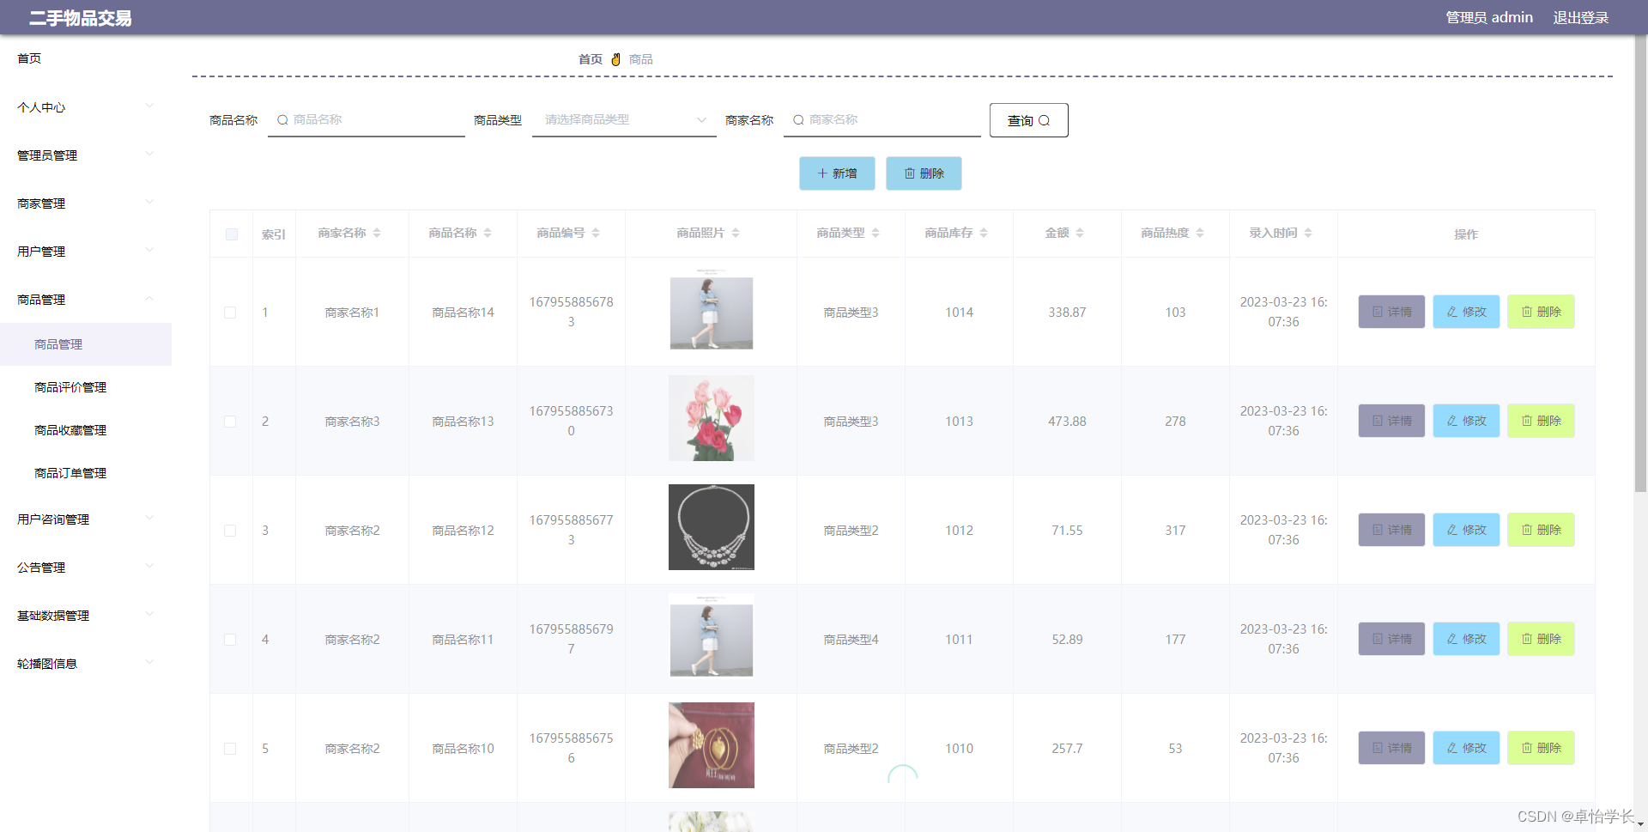Check the row checkbox for 商品名称13
The width and height of the screenshot is (1648, 832).
(230, 422)
